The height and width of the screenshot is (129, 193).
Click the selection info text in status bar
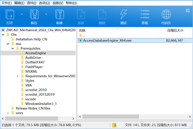point(41,125)
